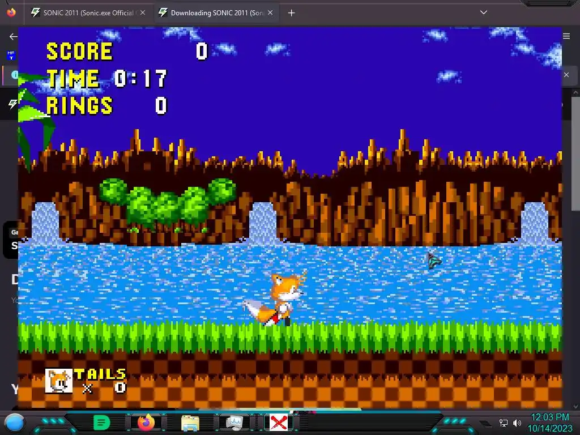Switch to Firefox from the taskbar
The height and width of the screenshot is (435, 580).
146,423
